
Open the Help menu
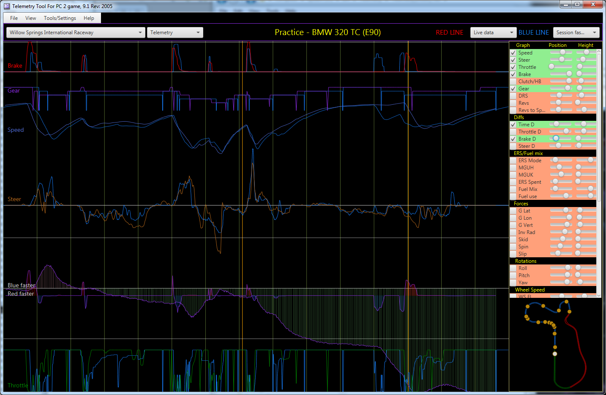89,18
